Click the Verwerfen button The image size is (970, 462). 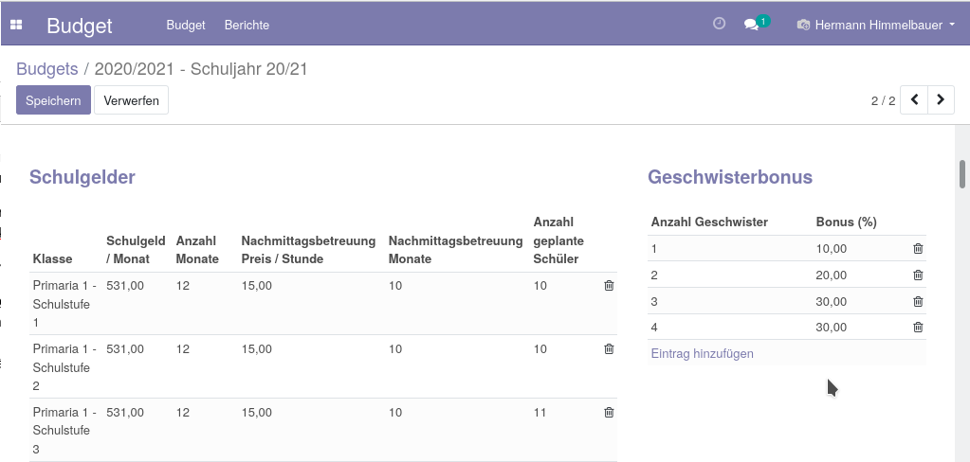131,100
